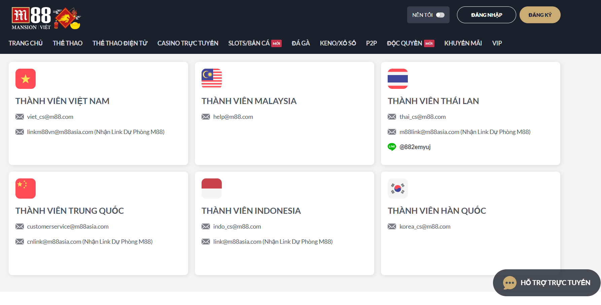Viewport: 601px width, 305px height.
Task: Click envelope icon beside customerservice@m88asia.com
Action: (x=20, y=227)
